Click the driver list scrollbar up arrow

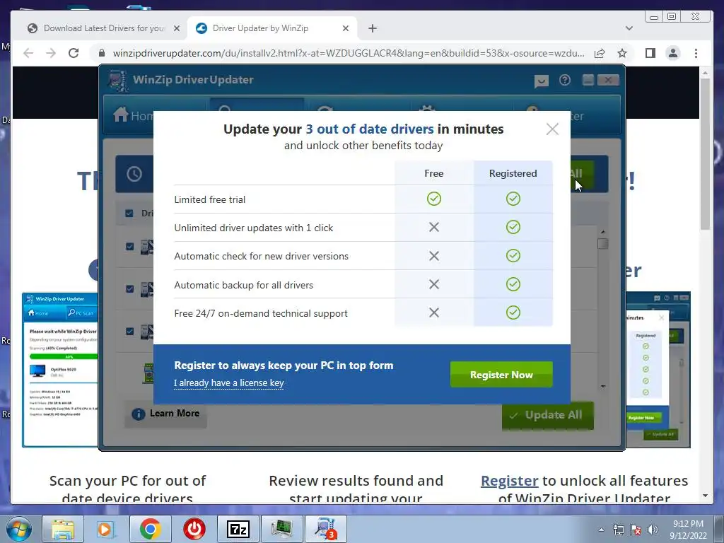602,232
